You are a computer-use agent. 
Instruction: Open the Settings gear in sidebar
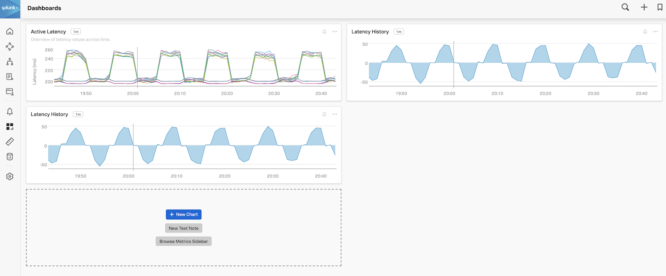[x=10, y=176]
